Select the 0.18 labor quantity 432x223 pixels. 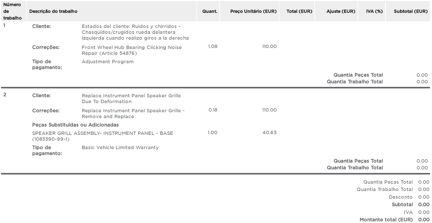(213, 110)
